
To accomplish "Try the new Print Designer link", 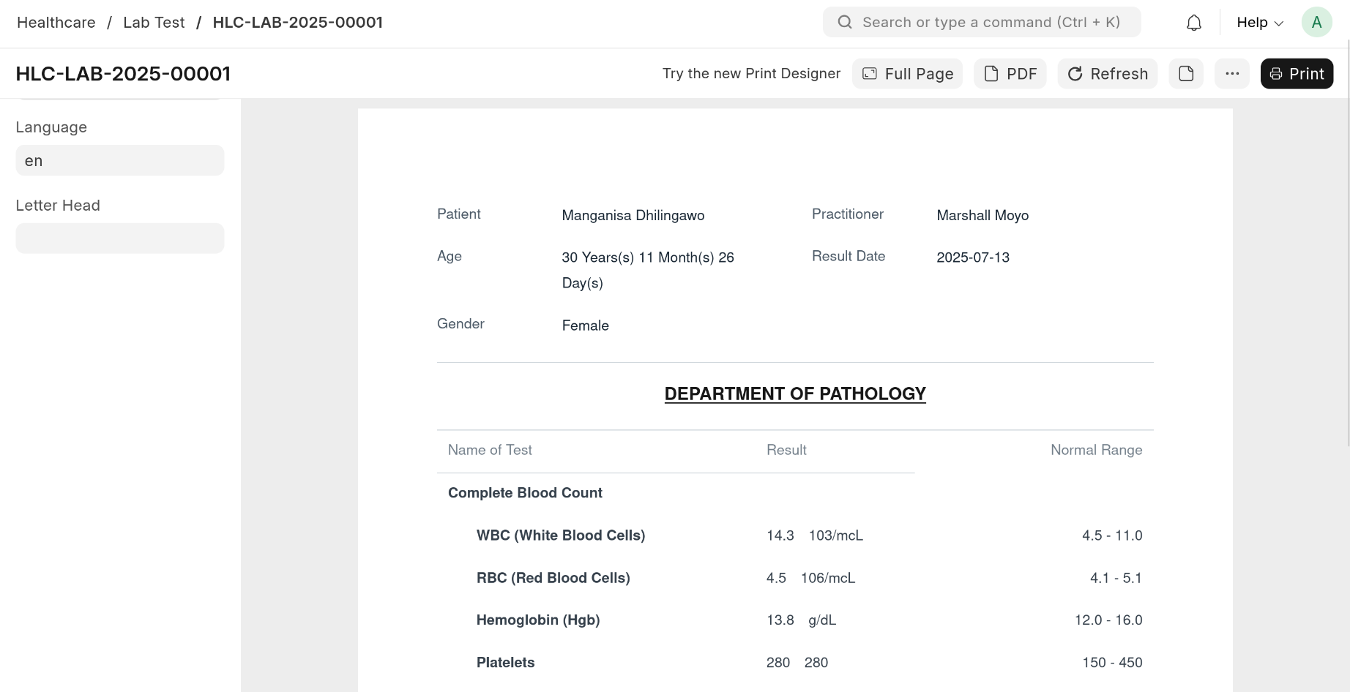I will (x=751, y=74).
